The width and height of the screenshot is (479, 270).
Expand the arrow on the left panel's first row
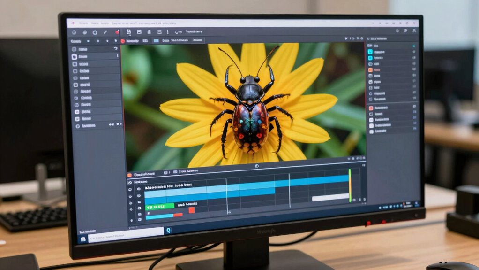pyautogui.click(x=115, y=49)
